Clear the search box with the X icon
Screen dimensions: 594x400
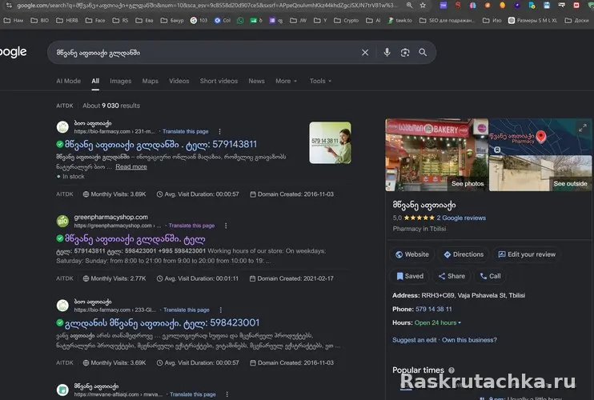tap(365, 53)
